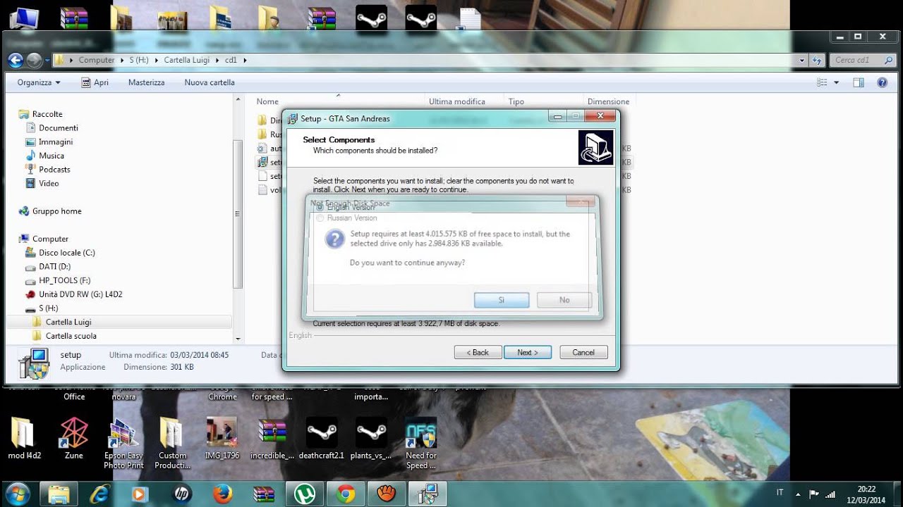This screenshot has width=903, height=507.
Task: Open the network icon in system tray
Action: [830, 494]
